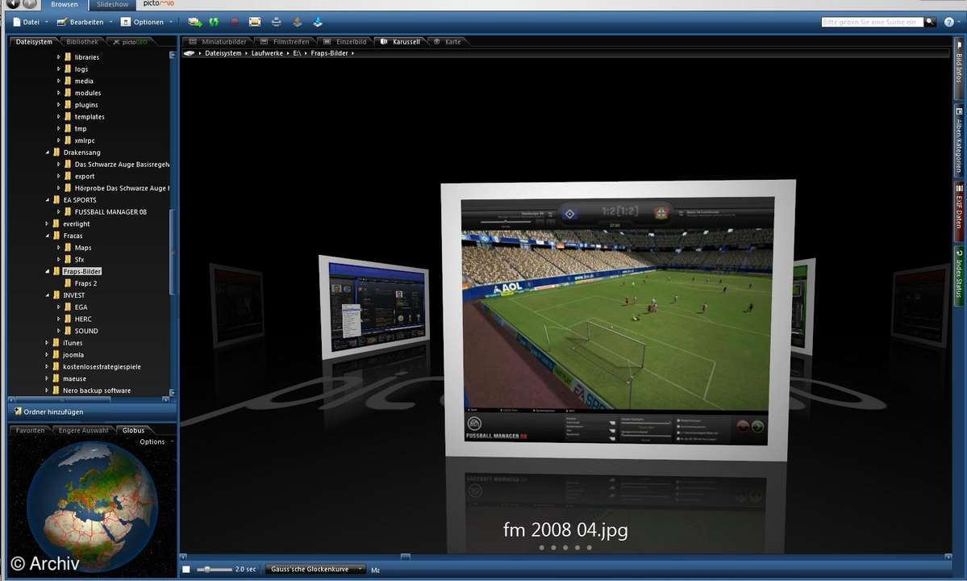Click the red stop square icon
Image resolution: width=967 pixels, height=581 pixels.
tap(235, 23)
